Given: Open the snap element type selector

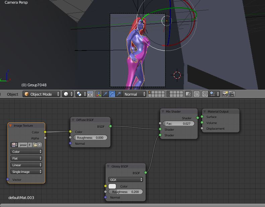Looking at the screenshot, I should [x=214, y=94].
